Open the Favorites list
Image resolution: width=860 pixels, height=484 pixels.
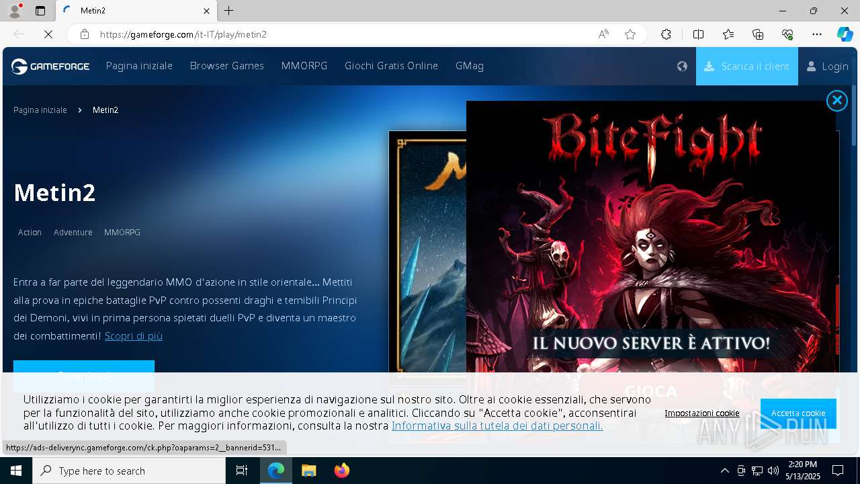(728, 34)
